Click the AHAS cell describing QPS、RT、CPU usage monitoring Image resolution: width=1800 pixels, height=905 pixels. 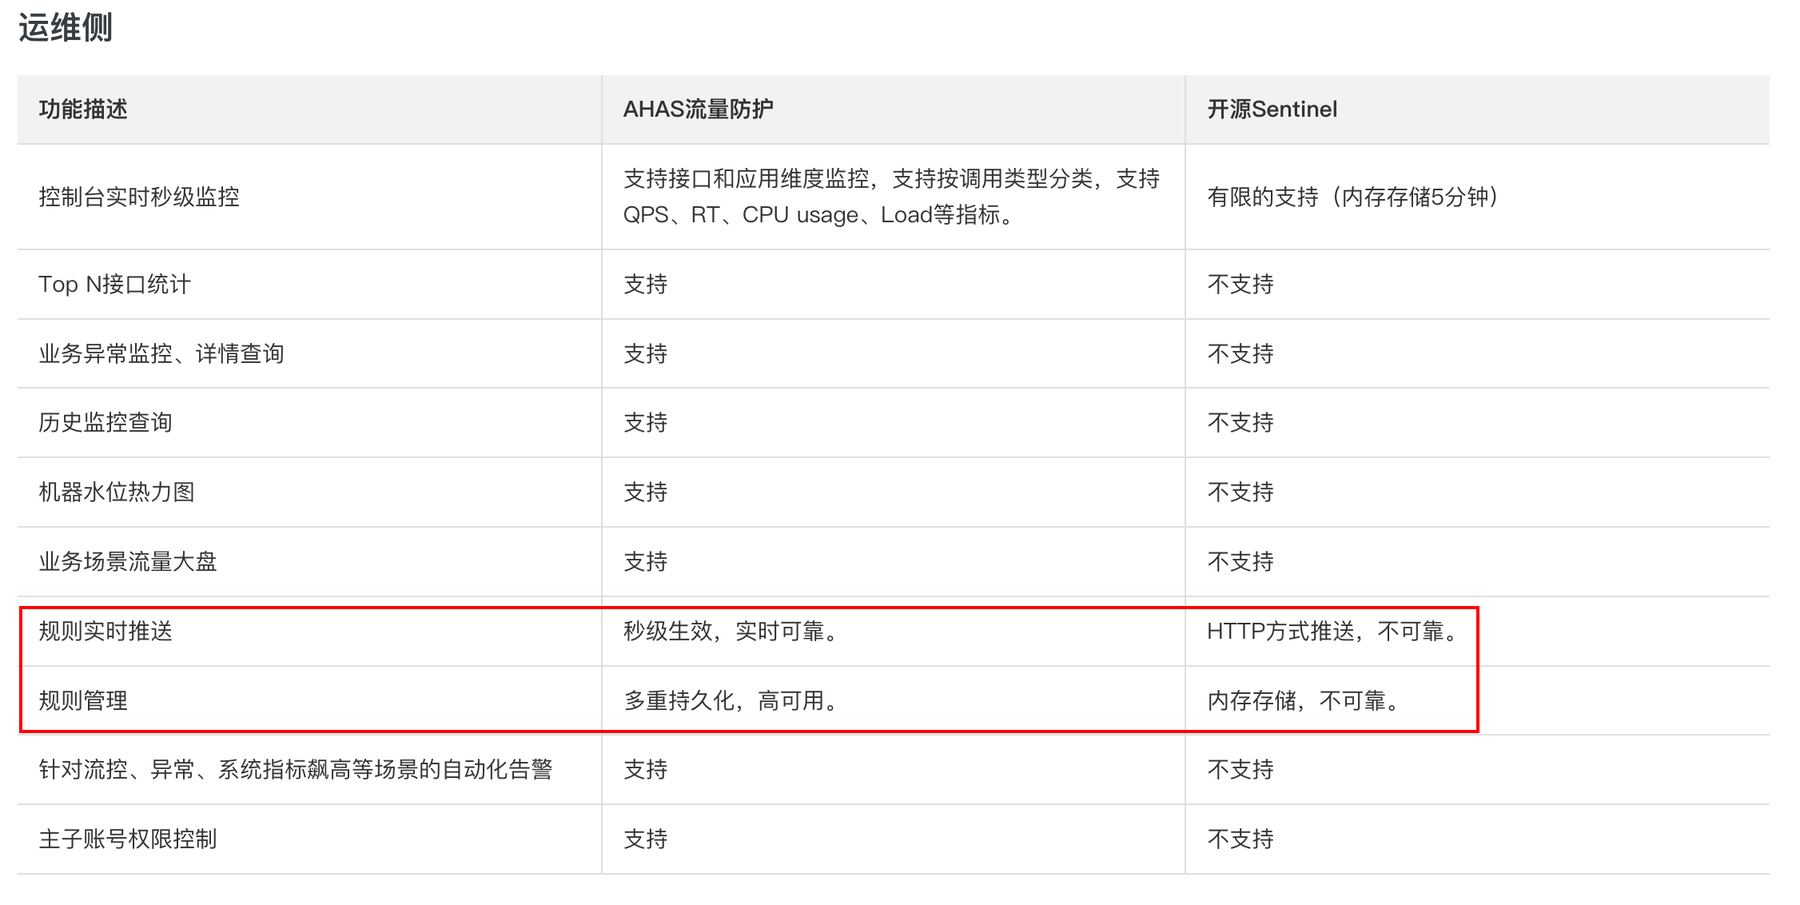point(891,197)
